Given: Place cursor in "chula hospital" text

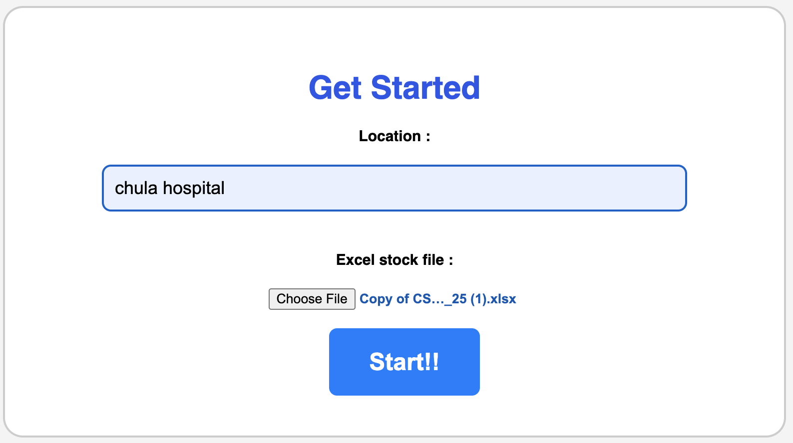Looking at the screenshot, I should [x=169, y=188].
